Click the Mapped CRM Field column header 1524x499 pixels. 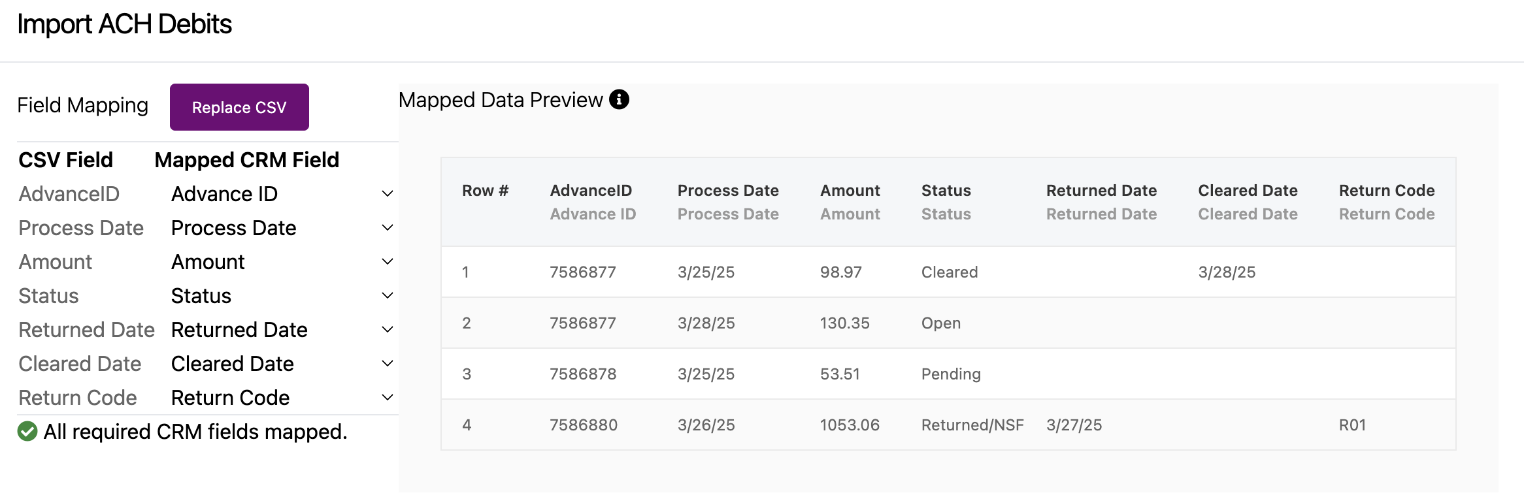click(x=247, y=160)
